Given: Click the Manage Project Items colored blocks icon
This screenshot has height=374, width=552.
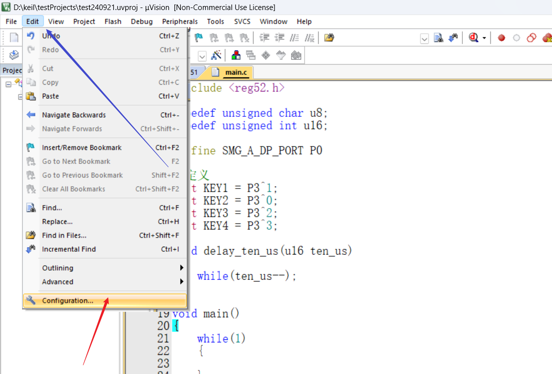Looking at the screenshot, I should [x=235, y=55].
